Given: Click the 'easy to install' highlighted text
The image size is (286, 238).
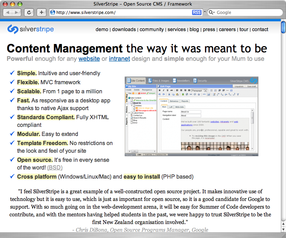Looking at the screenshot, I should click(x=142, y=177).
